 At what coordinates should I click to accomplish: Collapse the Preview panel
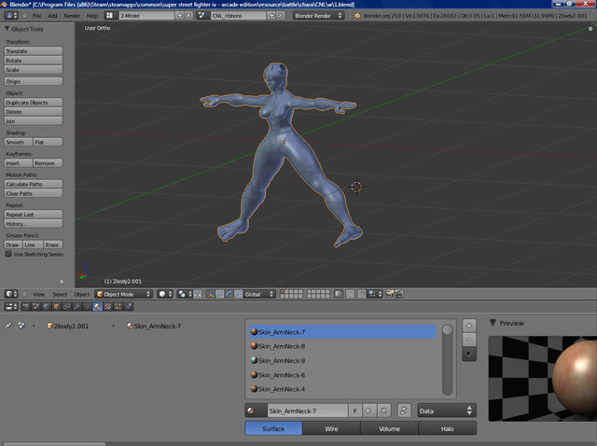[493, 323]
